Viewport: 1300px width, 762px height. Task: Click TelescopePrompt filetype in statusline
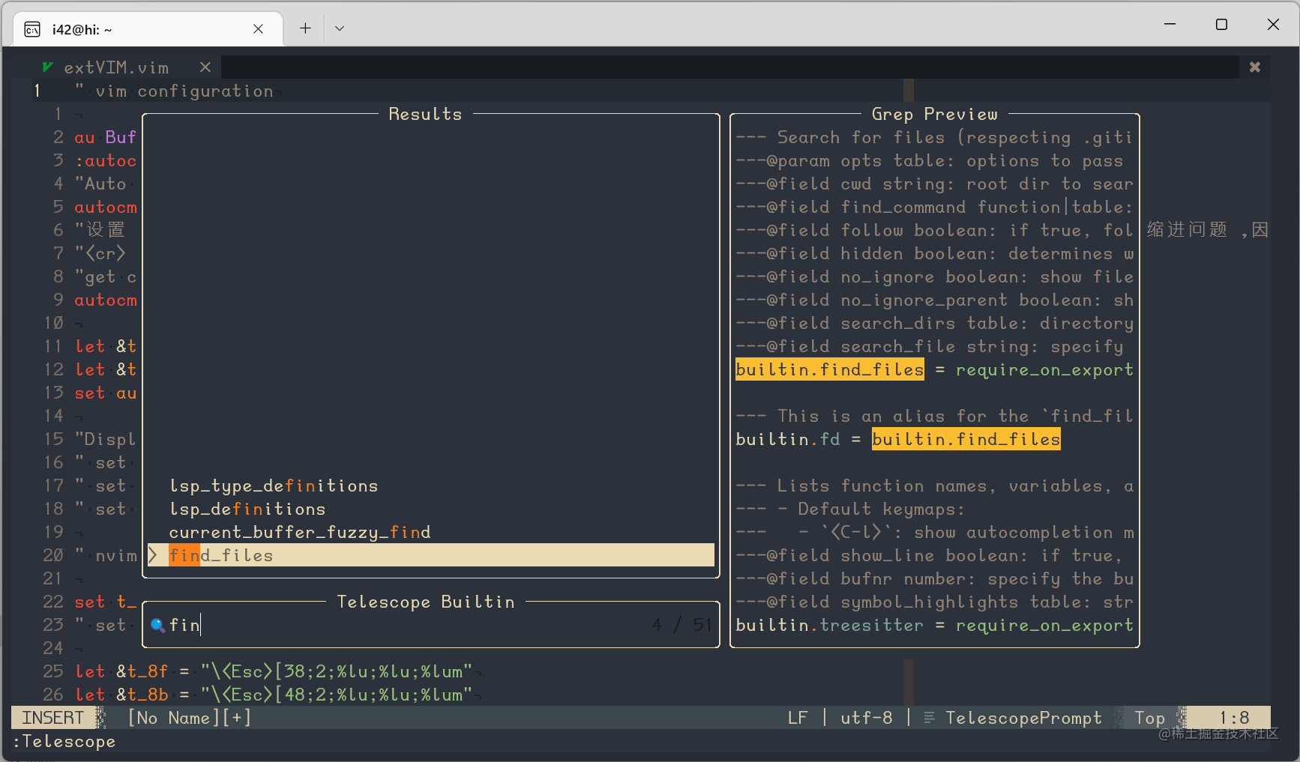1023,718
